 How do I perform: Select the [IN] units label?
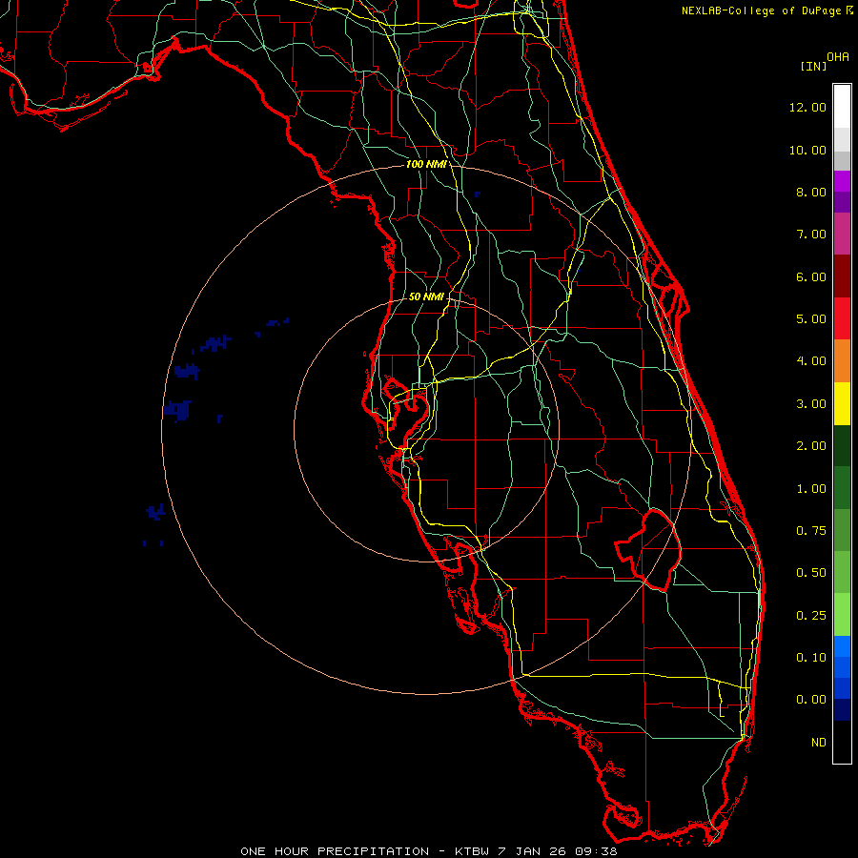coord(814,66)
